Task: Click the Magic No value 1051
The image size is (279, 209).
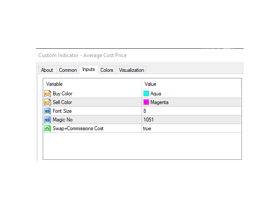Action: coord(148,120)
